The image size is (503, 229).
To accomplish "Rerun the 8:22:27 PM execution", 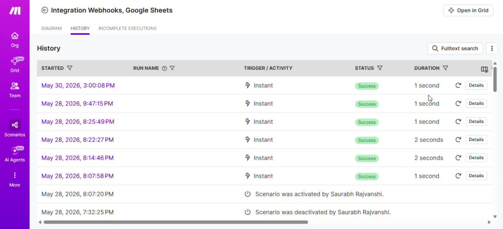I will tap(458, 140).
